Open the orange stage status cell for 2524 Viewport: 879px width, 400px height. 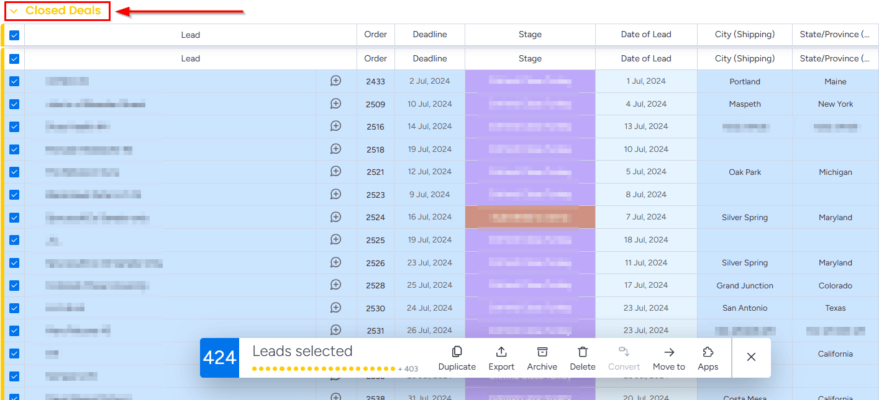tap(530, 217)
